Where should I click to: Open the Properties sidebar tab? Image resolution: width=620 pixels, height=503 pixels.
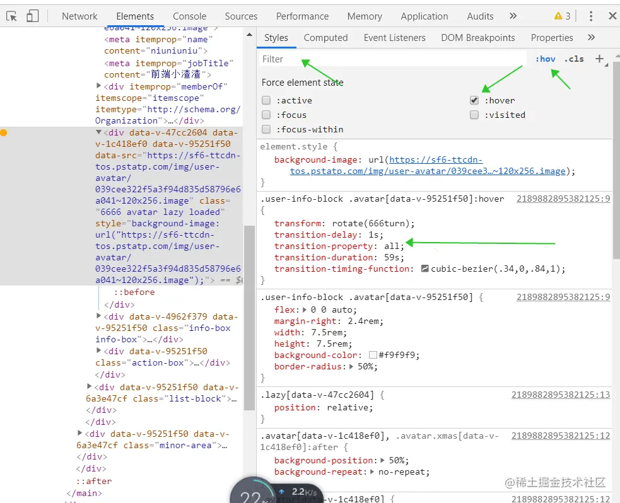coord(552,38)
